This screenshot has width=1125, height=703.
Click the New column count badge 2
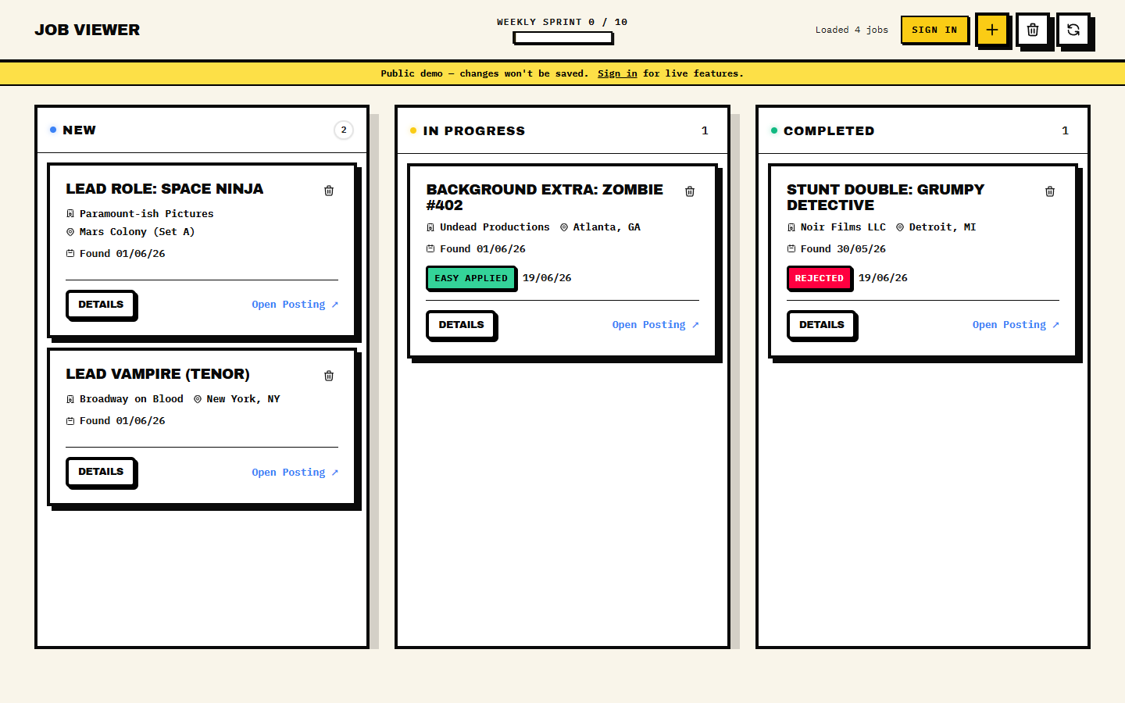click(x=344, y=130)
